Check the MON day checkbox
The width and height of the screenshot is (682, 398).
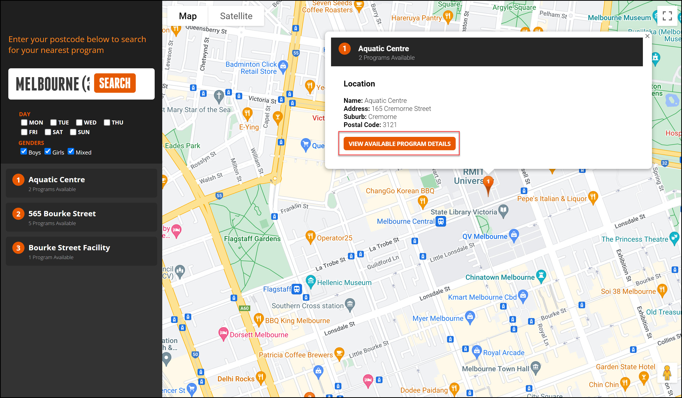24,123
